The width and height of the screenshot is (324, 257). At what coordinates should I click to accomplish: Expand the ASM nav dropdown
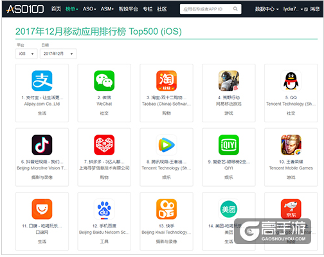pos(107,9)
